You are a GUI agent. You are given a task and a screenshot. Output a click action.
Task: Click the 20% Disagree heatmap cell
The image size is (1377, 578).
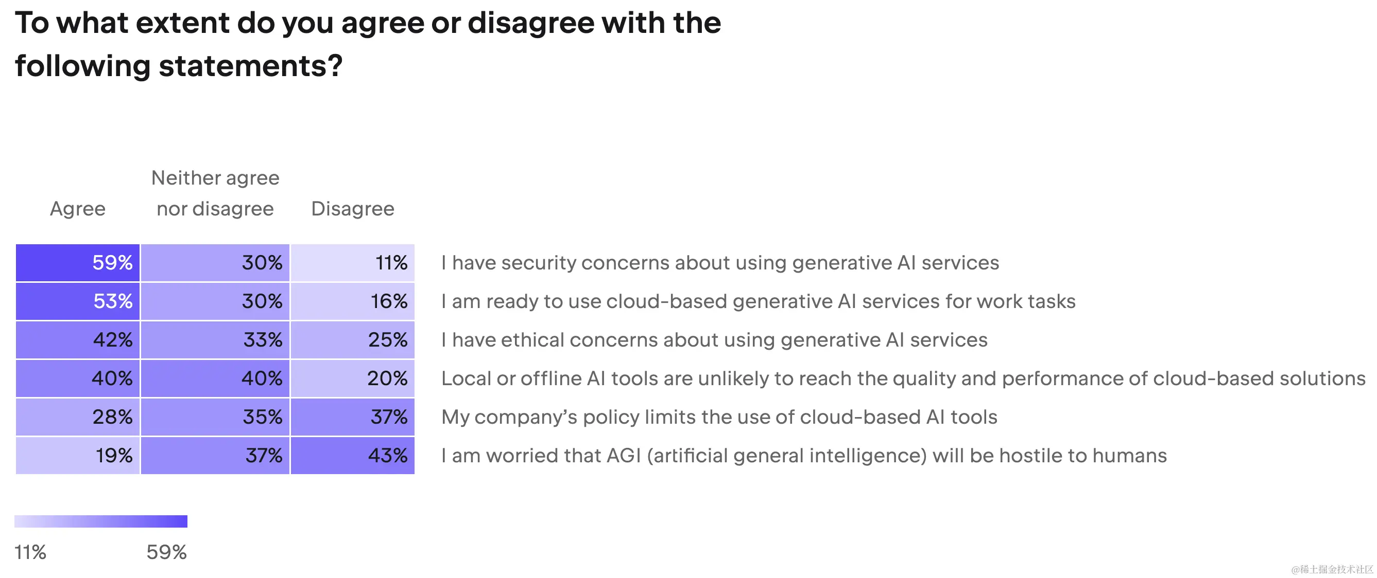pyautogui.click(x=352, y=378)
